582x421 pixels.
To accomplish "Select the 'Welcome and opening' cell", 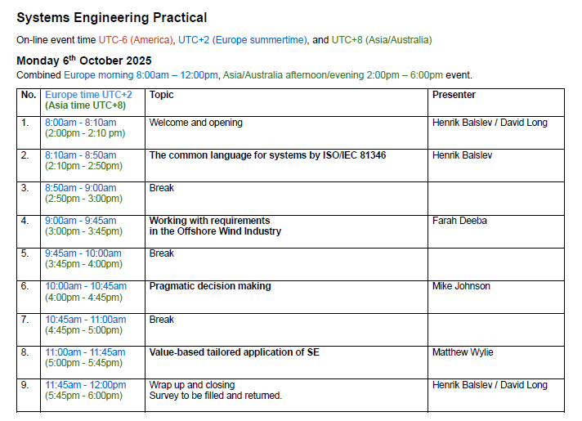I will coord(195,123).
